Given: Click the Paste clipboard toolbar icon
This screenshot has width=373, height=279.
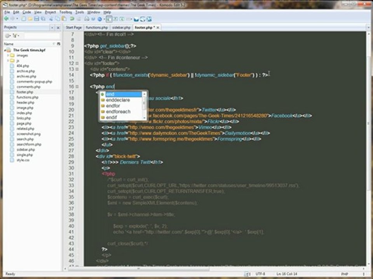Looking at the screenshot, I should coord(64,19).
